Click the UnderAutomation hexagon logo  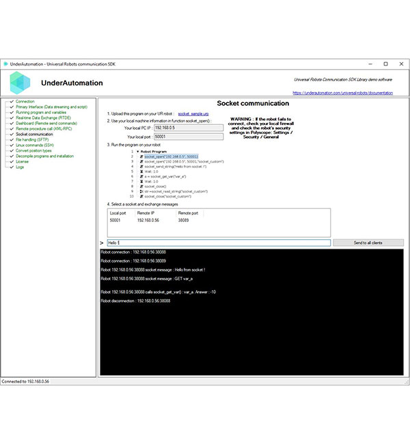click(x=20, y=83)
